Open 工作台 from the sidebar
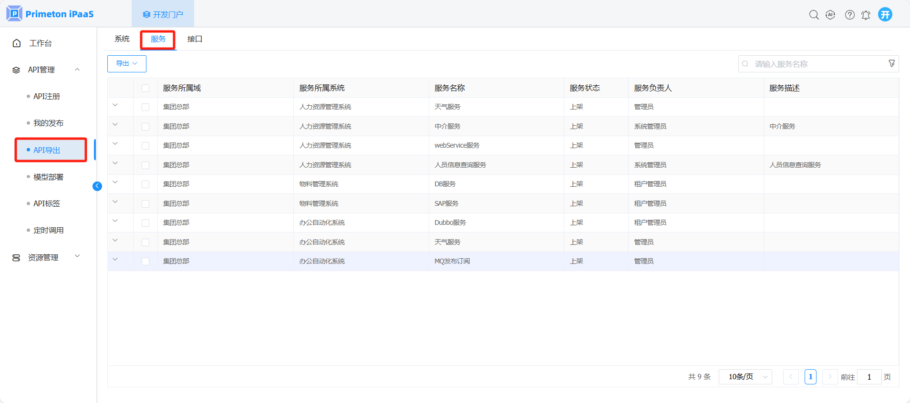 click(41, 43)
